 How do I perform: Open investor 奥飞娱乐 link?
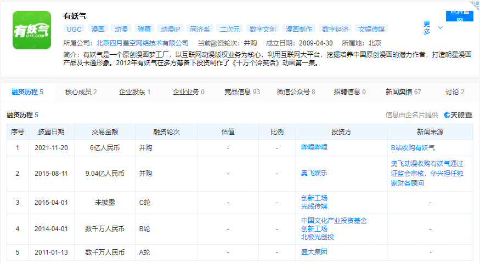click(x=314, y=173)
